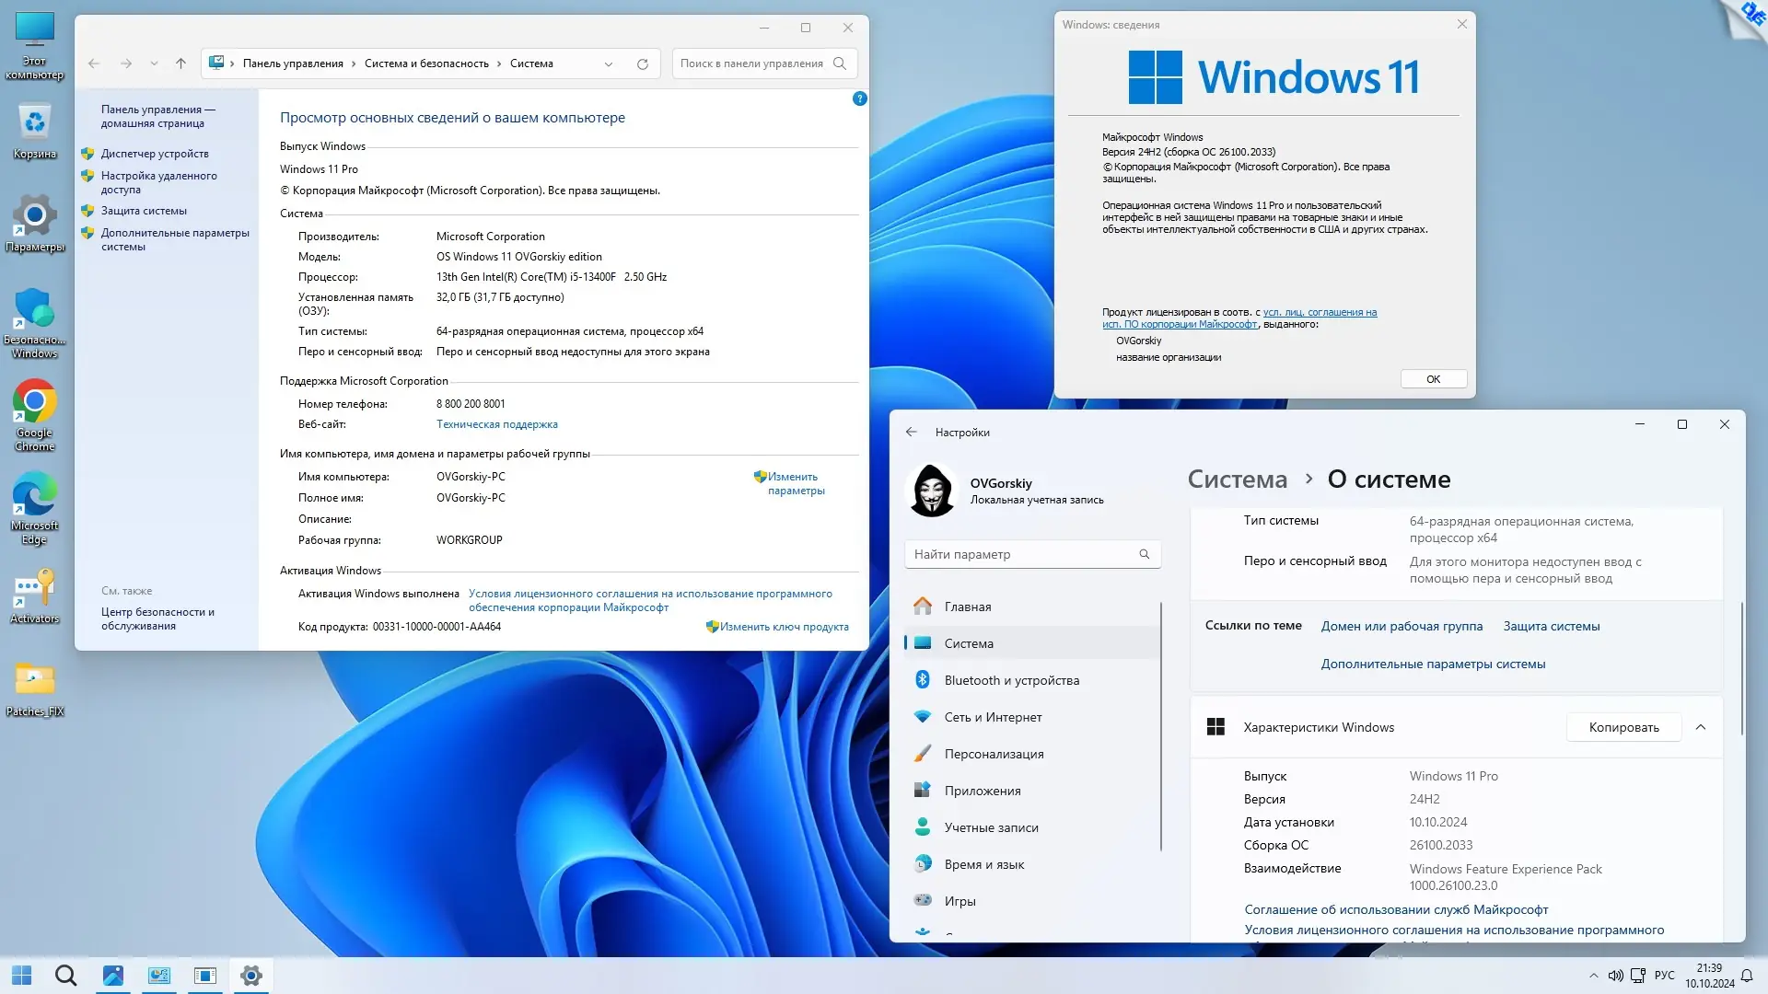
Task: Open the notification bell in system tray
Action: (1746, 976)
